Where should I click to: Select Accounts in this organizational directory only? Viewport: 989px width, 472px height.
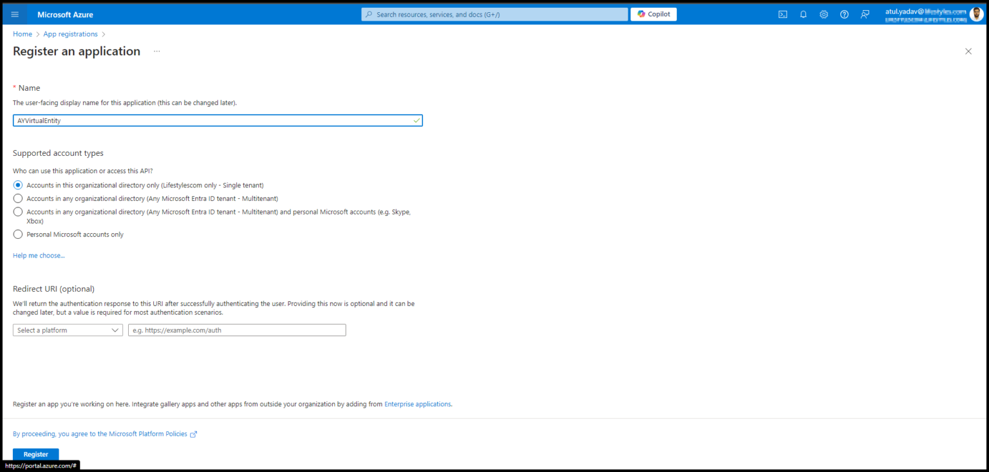tap(17, 185)
